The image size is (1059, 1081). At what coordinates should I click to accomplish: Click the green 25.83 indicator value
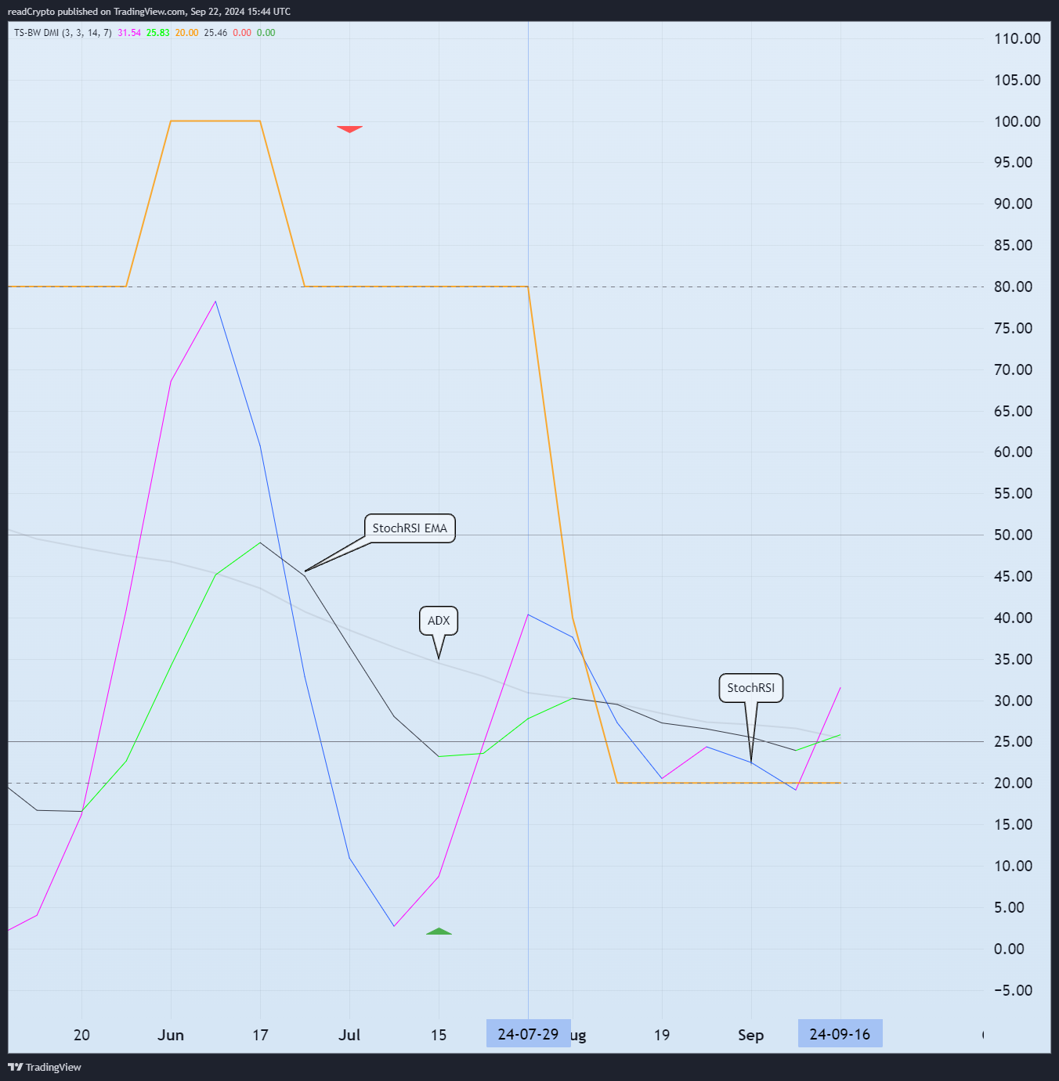(x=158, y=33)
